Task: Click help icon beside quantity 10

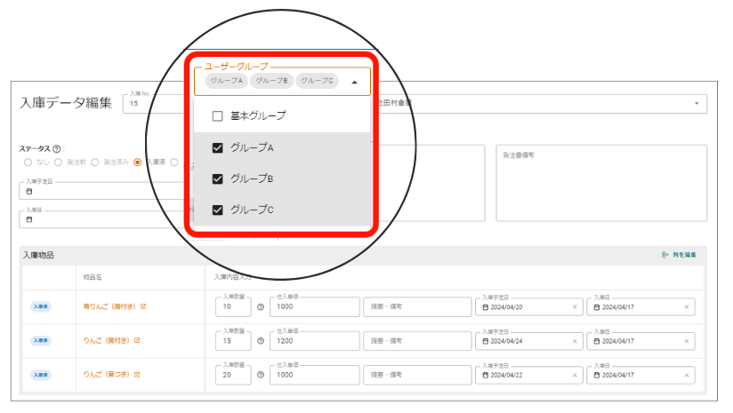Action: pyautogui.click(x=261, y=307)
